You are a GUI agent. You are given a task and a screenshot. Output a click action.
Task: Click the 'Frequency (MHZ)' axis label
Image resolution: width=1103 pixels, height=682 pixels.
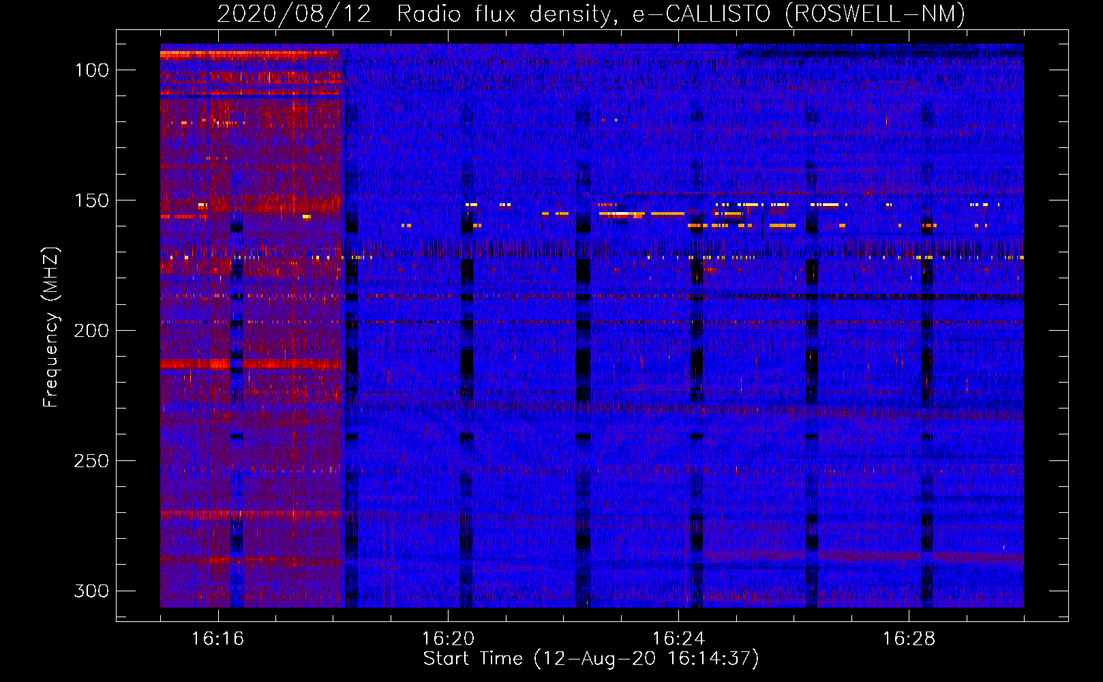coord(51,327)
